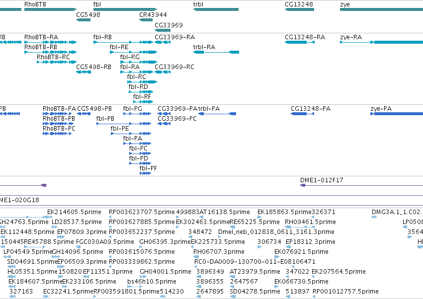This screenshot has height=299, width=423.
Task: Select EST GH04001.5prime
Action: [x=166, y=272]
